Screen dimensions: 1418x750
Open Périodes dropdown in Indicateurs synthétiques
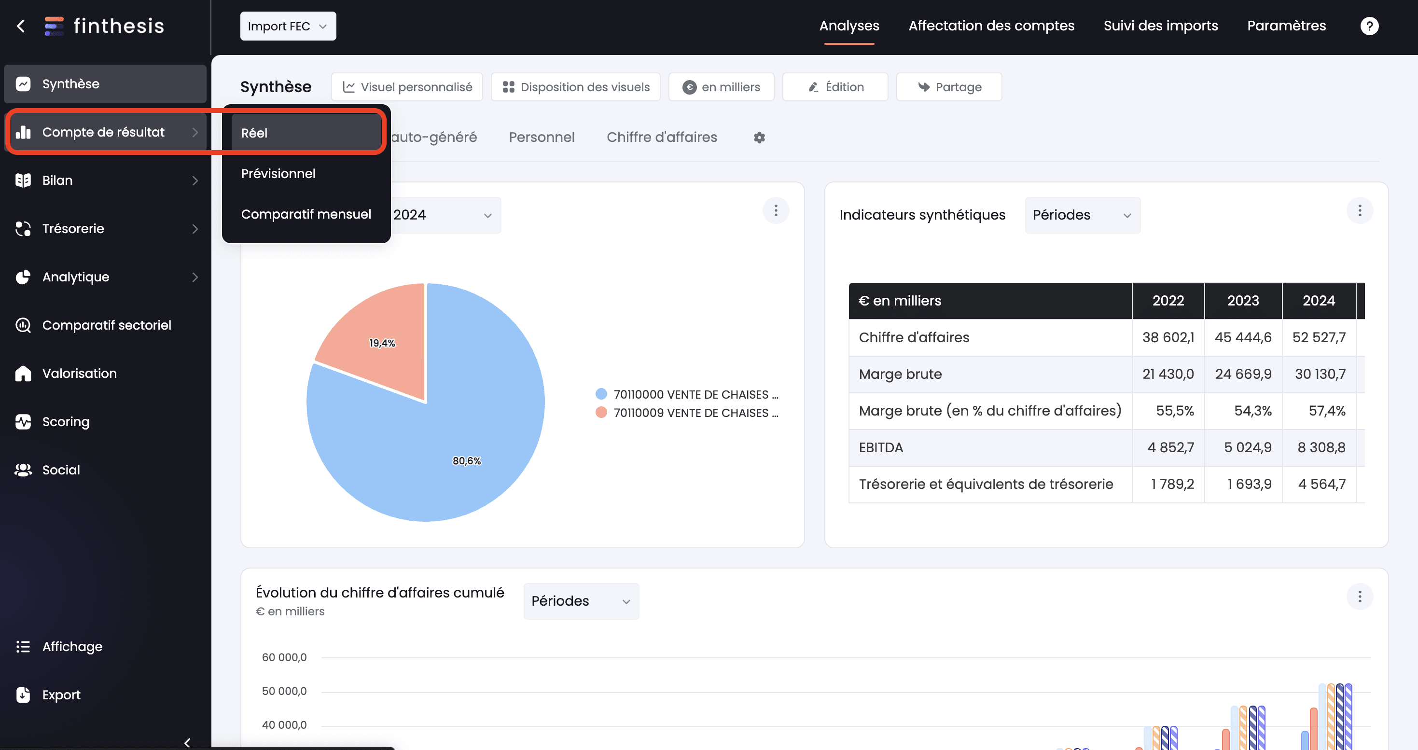pos(1082,215)
